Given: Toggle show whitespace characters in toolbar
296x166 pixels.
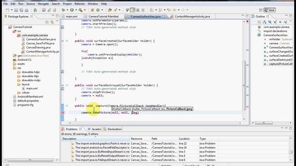Looking at the screenshot, I should 143,10.
